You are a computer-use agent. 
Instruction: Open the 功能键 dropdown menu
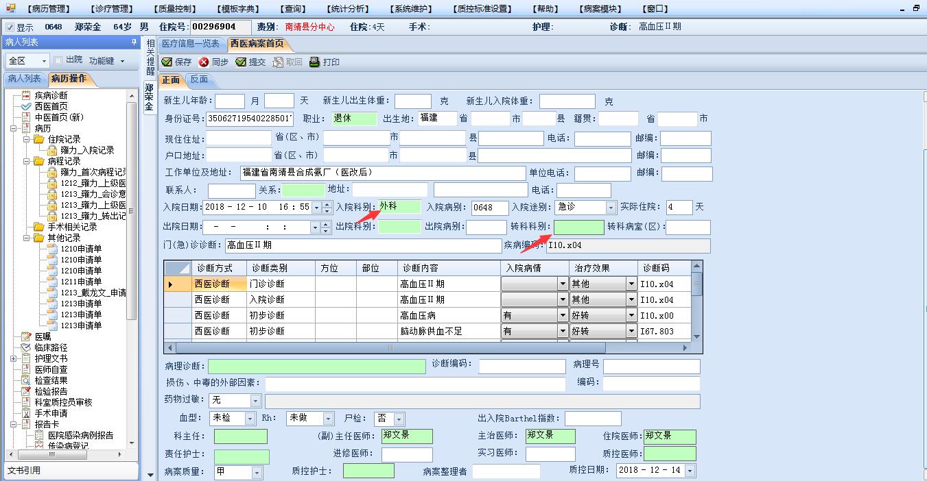[123, 61]
